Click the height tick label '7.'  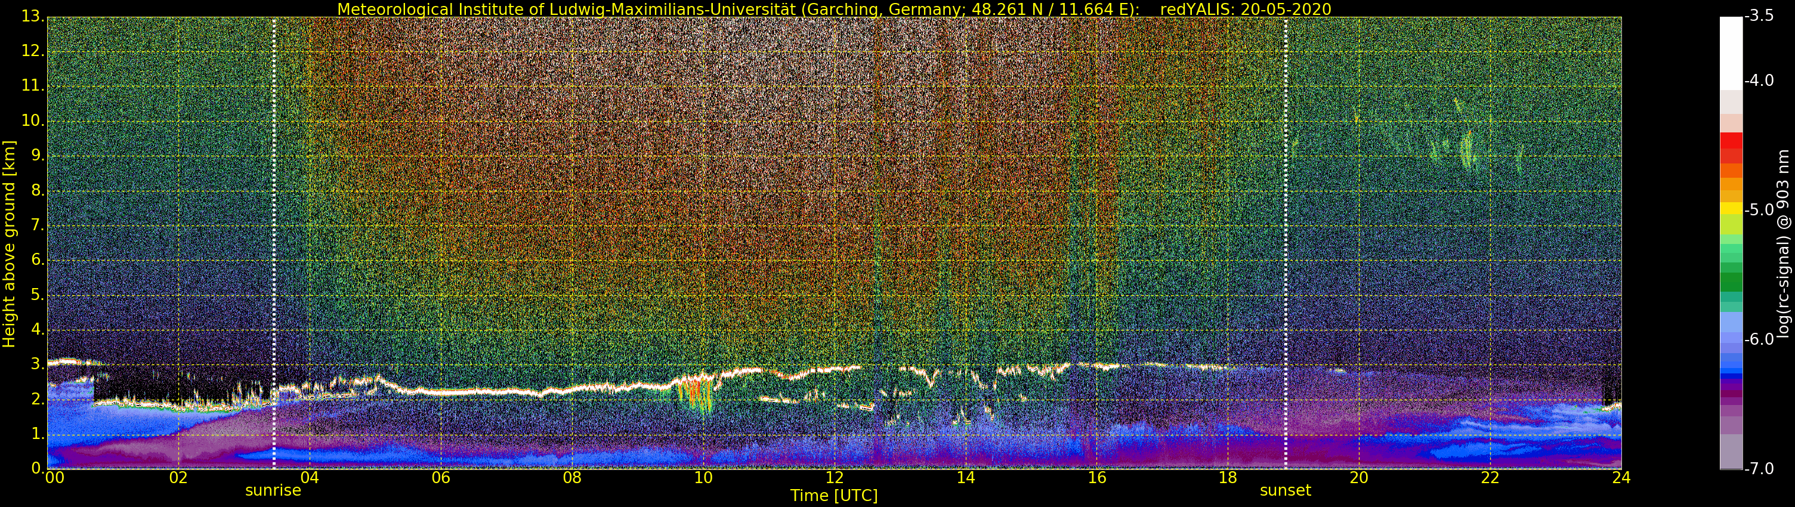37,225
